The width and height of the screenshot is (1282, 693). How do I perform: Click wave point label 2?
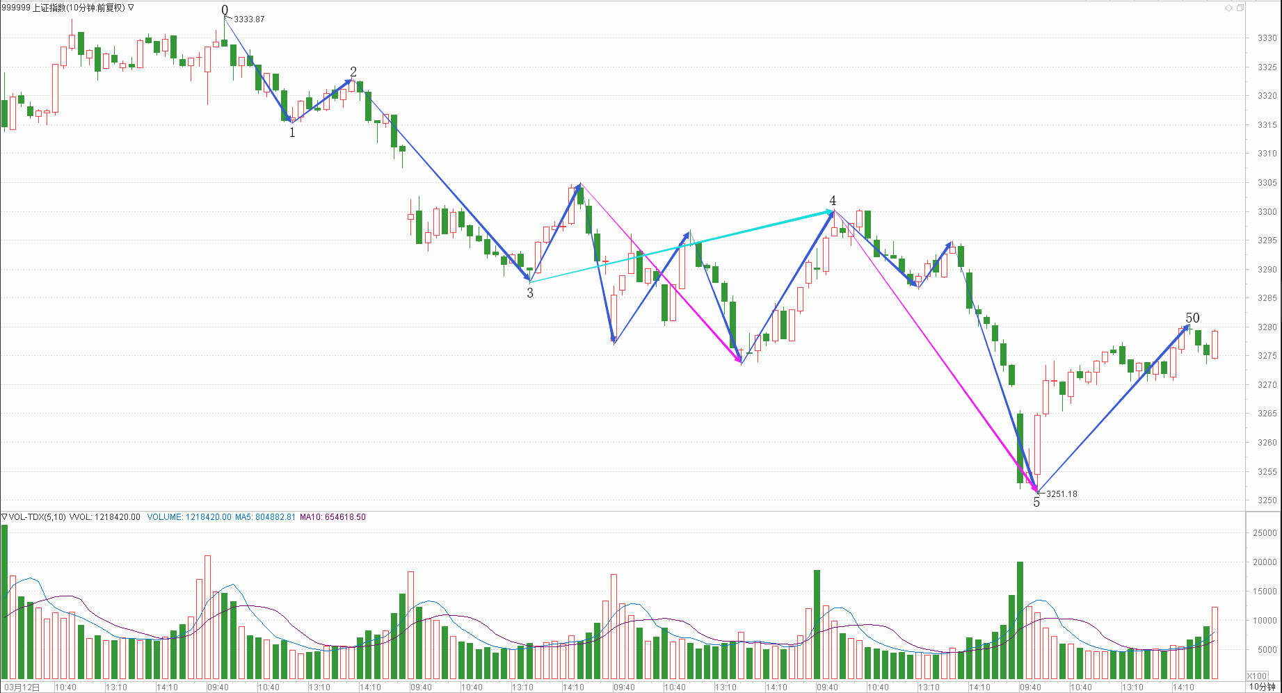[353, 72]
